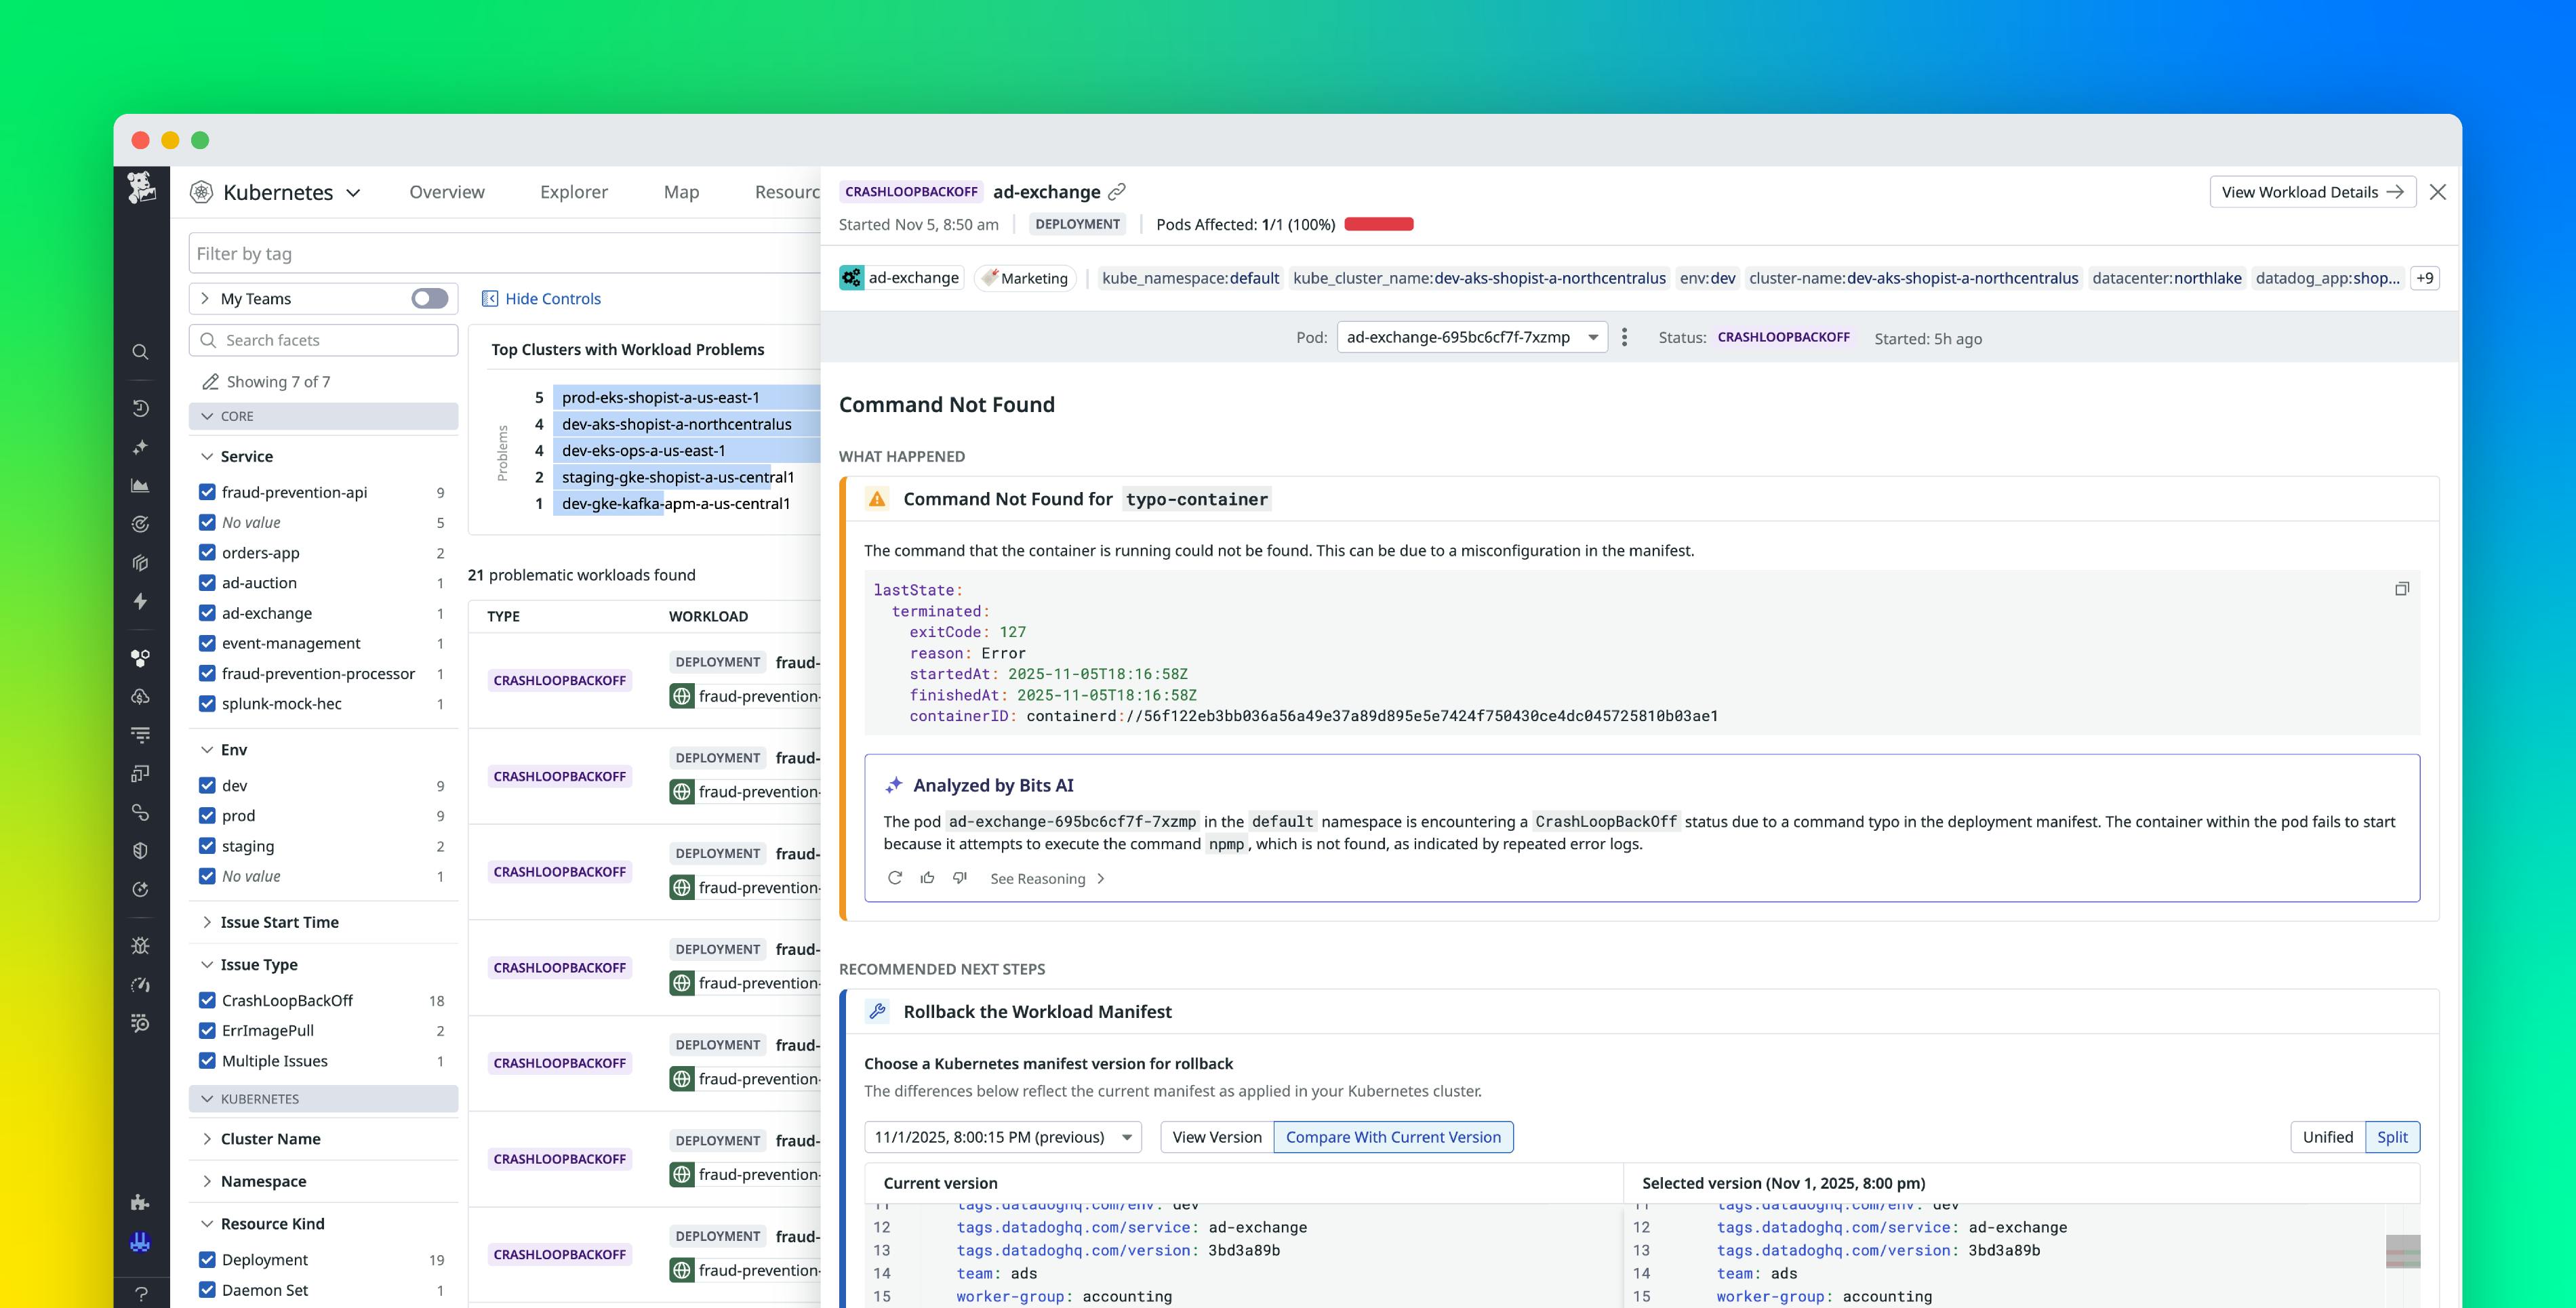
Task: Click the red Pods Affected bar
Action: [1380, 224]
